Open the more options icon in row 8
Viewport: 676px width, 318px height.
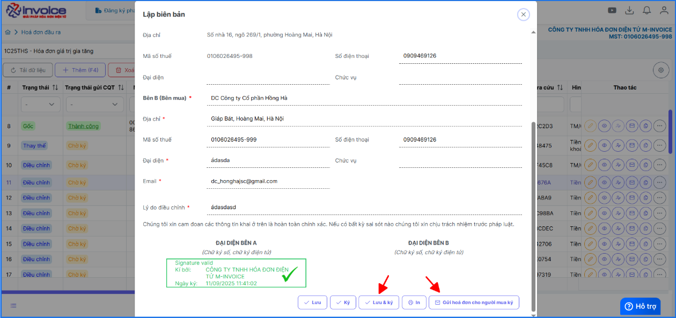(x=660, y=126)
